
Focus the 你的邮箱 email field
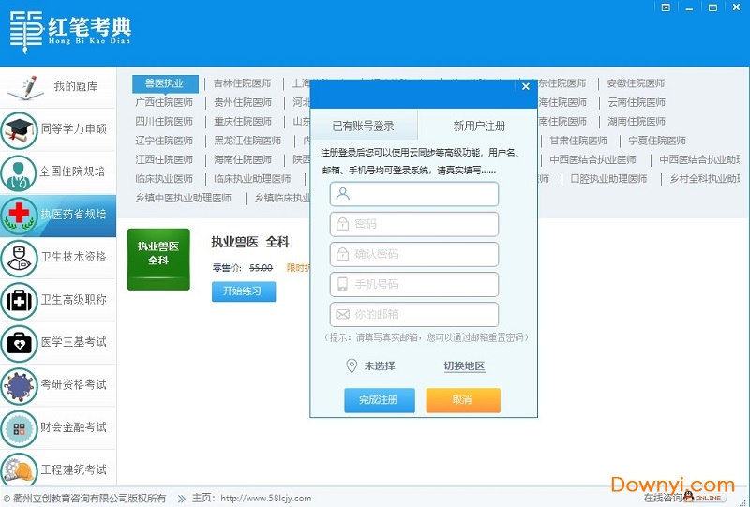tap(414, 314)
